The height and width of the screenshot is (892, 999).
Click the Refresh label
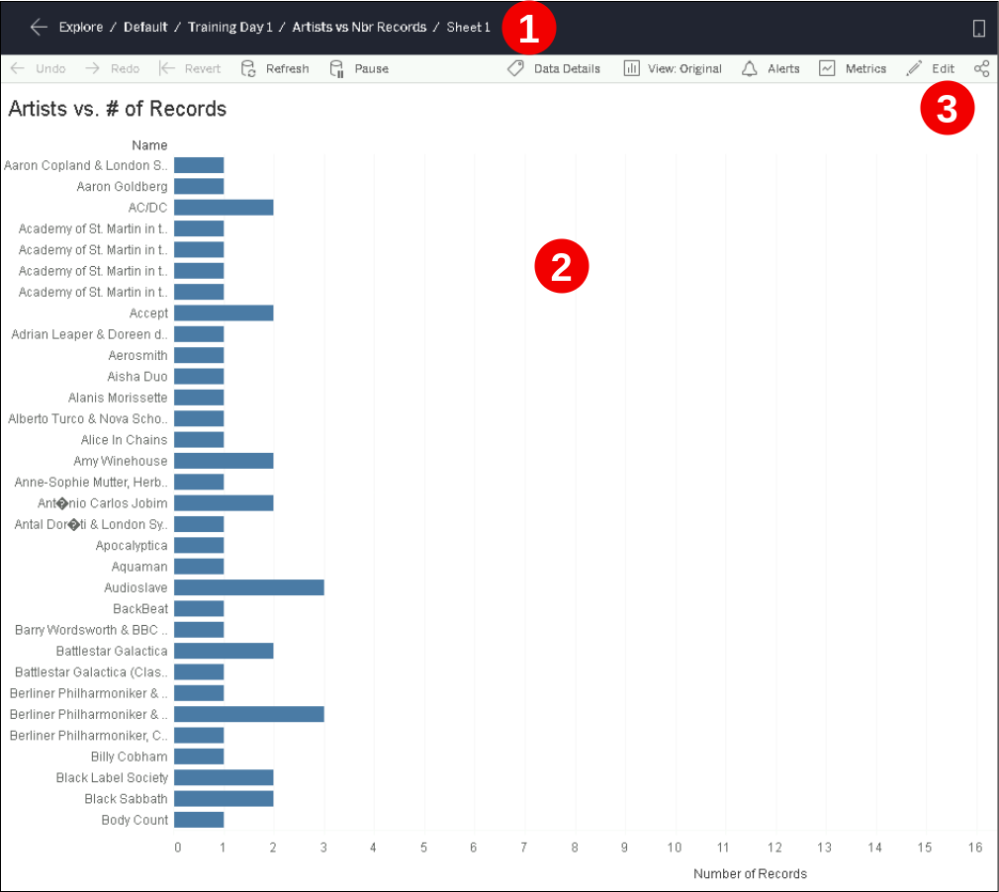click(x=288, y=69)
